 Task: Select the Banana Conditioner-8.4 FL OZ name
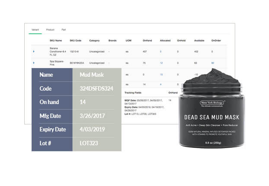click(58, 52)
